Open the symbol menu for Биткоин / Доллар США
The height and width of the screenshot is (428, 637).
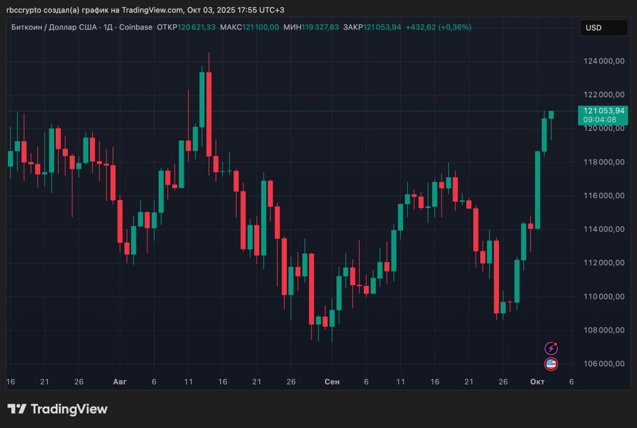click(x=55, y=27)
